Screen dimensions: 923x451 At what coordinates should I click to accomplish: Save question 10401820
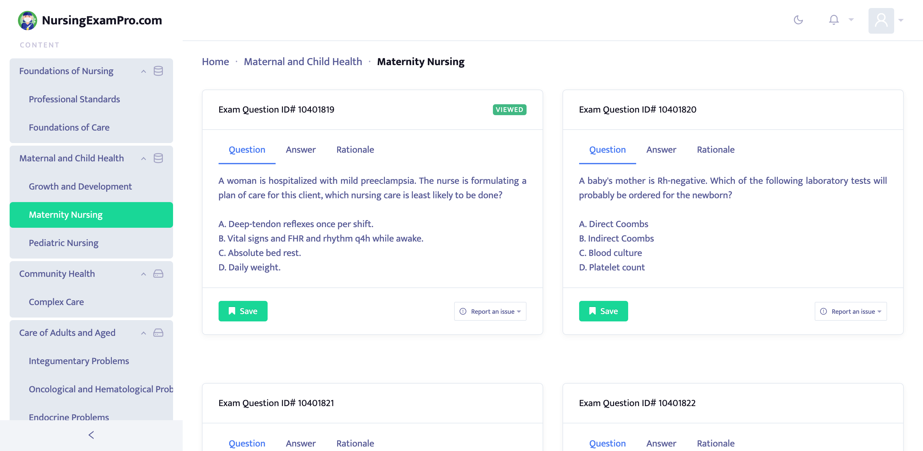603,311
